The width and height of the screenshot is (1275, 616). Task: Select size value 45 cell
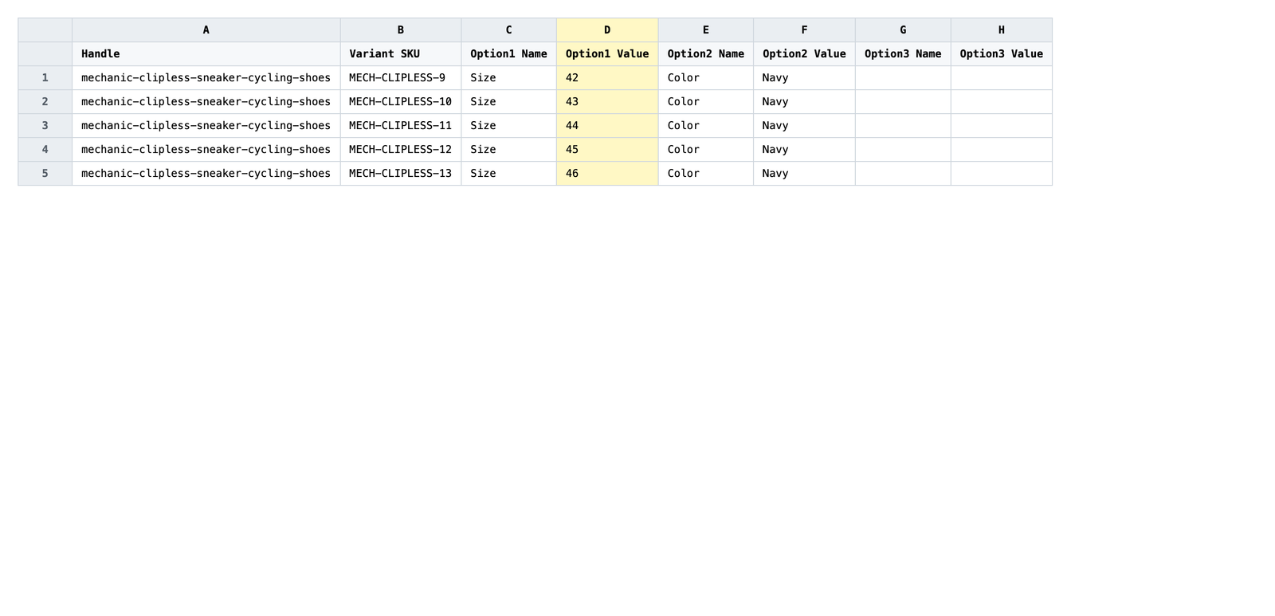[x=607, y=150]
